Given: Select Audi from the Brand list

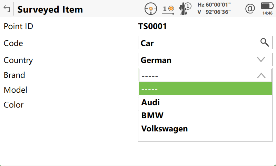Looking at the screenshot, I should coord(151,102).
